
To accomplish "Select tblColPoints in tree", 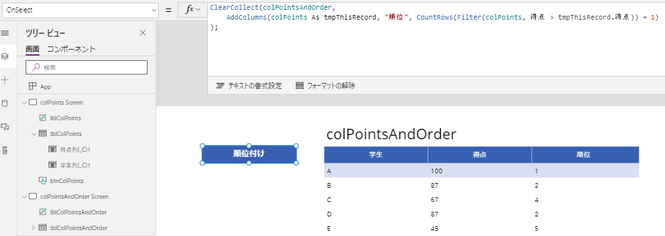I will tap(66, 133).
